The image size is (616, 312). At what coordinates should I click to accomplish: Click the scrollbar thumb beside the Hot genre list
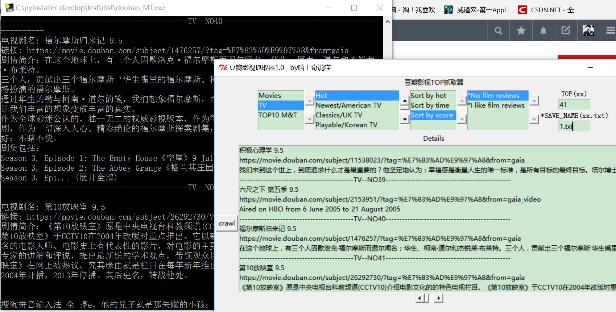[x=405, y=107]
